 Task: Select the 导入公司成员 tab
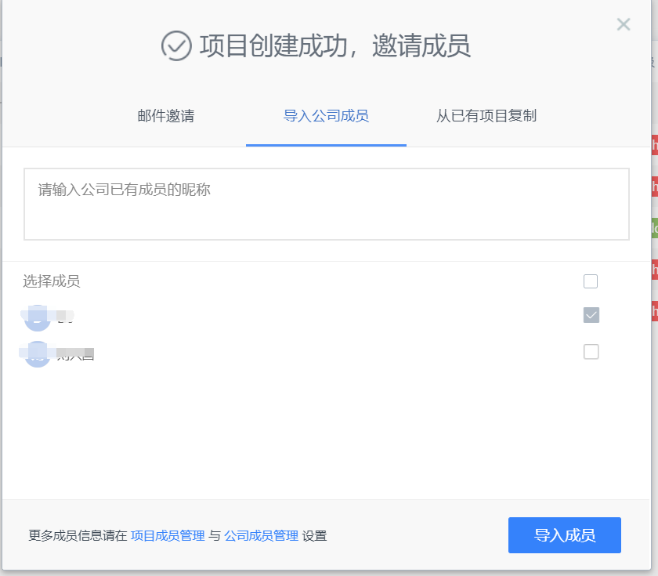click(x=326, y=115)
